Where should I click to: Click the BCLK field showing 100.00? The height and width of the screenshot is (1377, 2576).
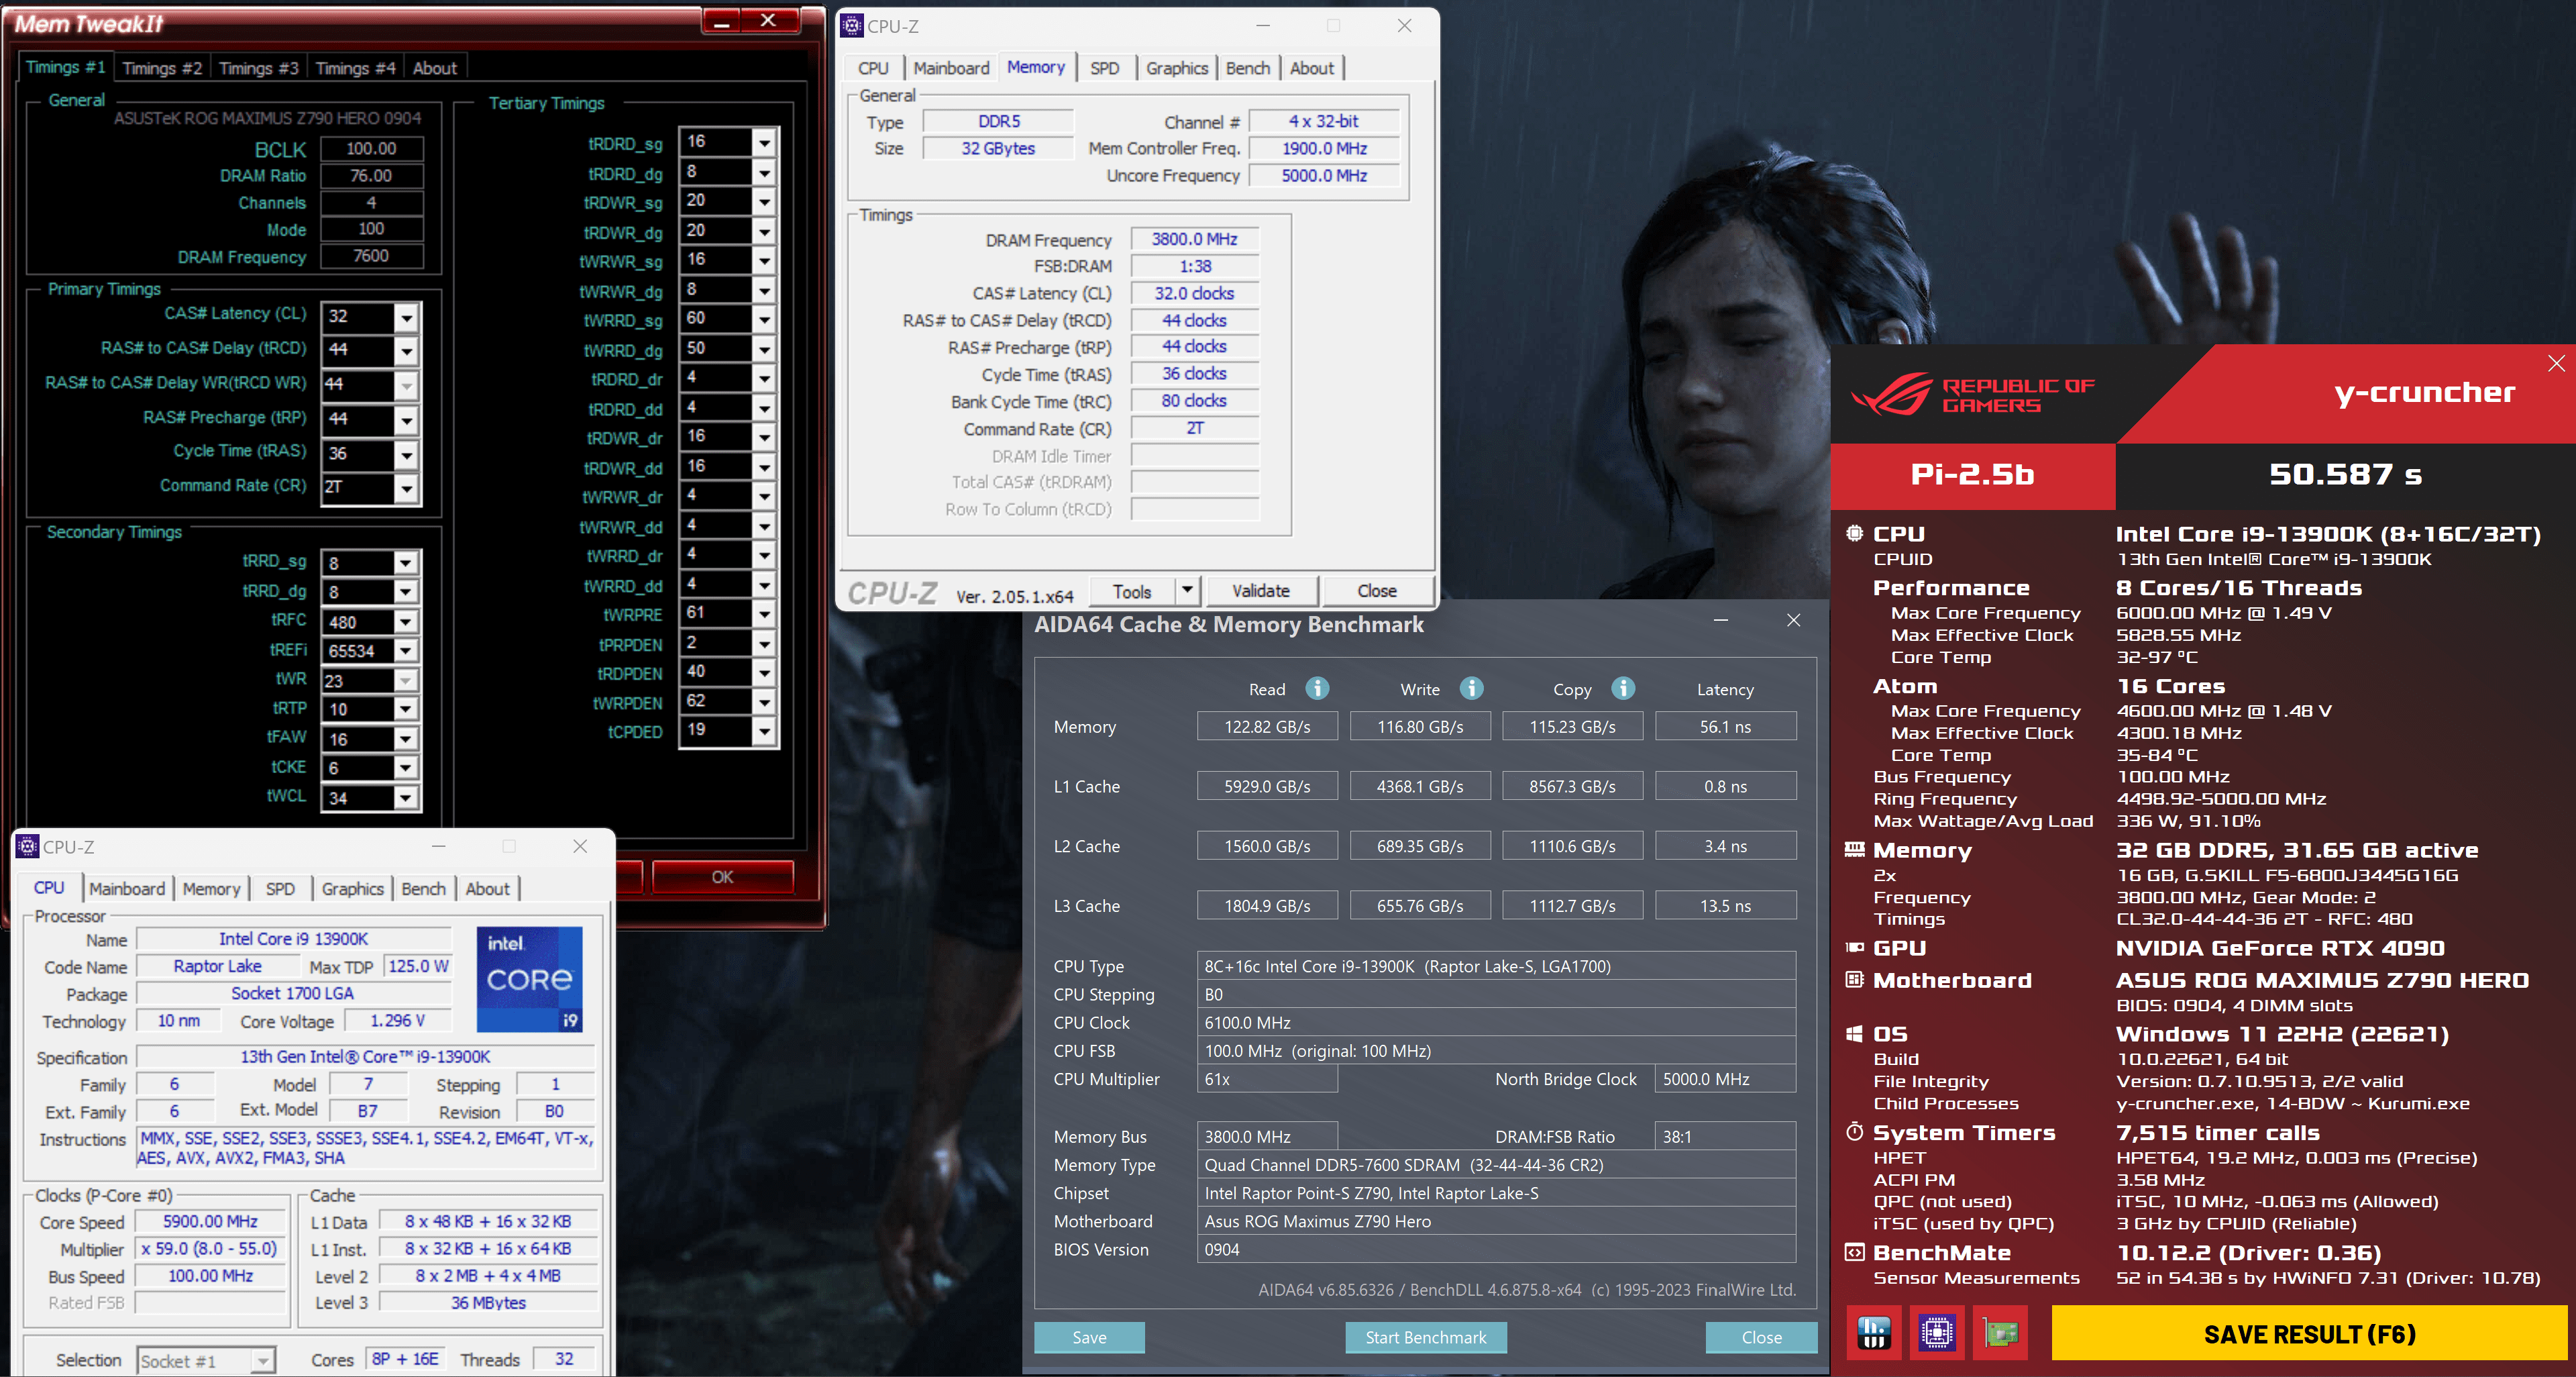(372, 149)
